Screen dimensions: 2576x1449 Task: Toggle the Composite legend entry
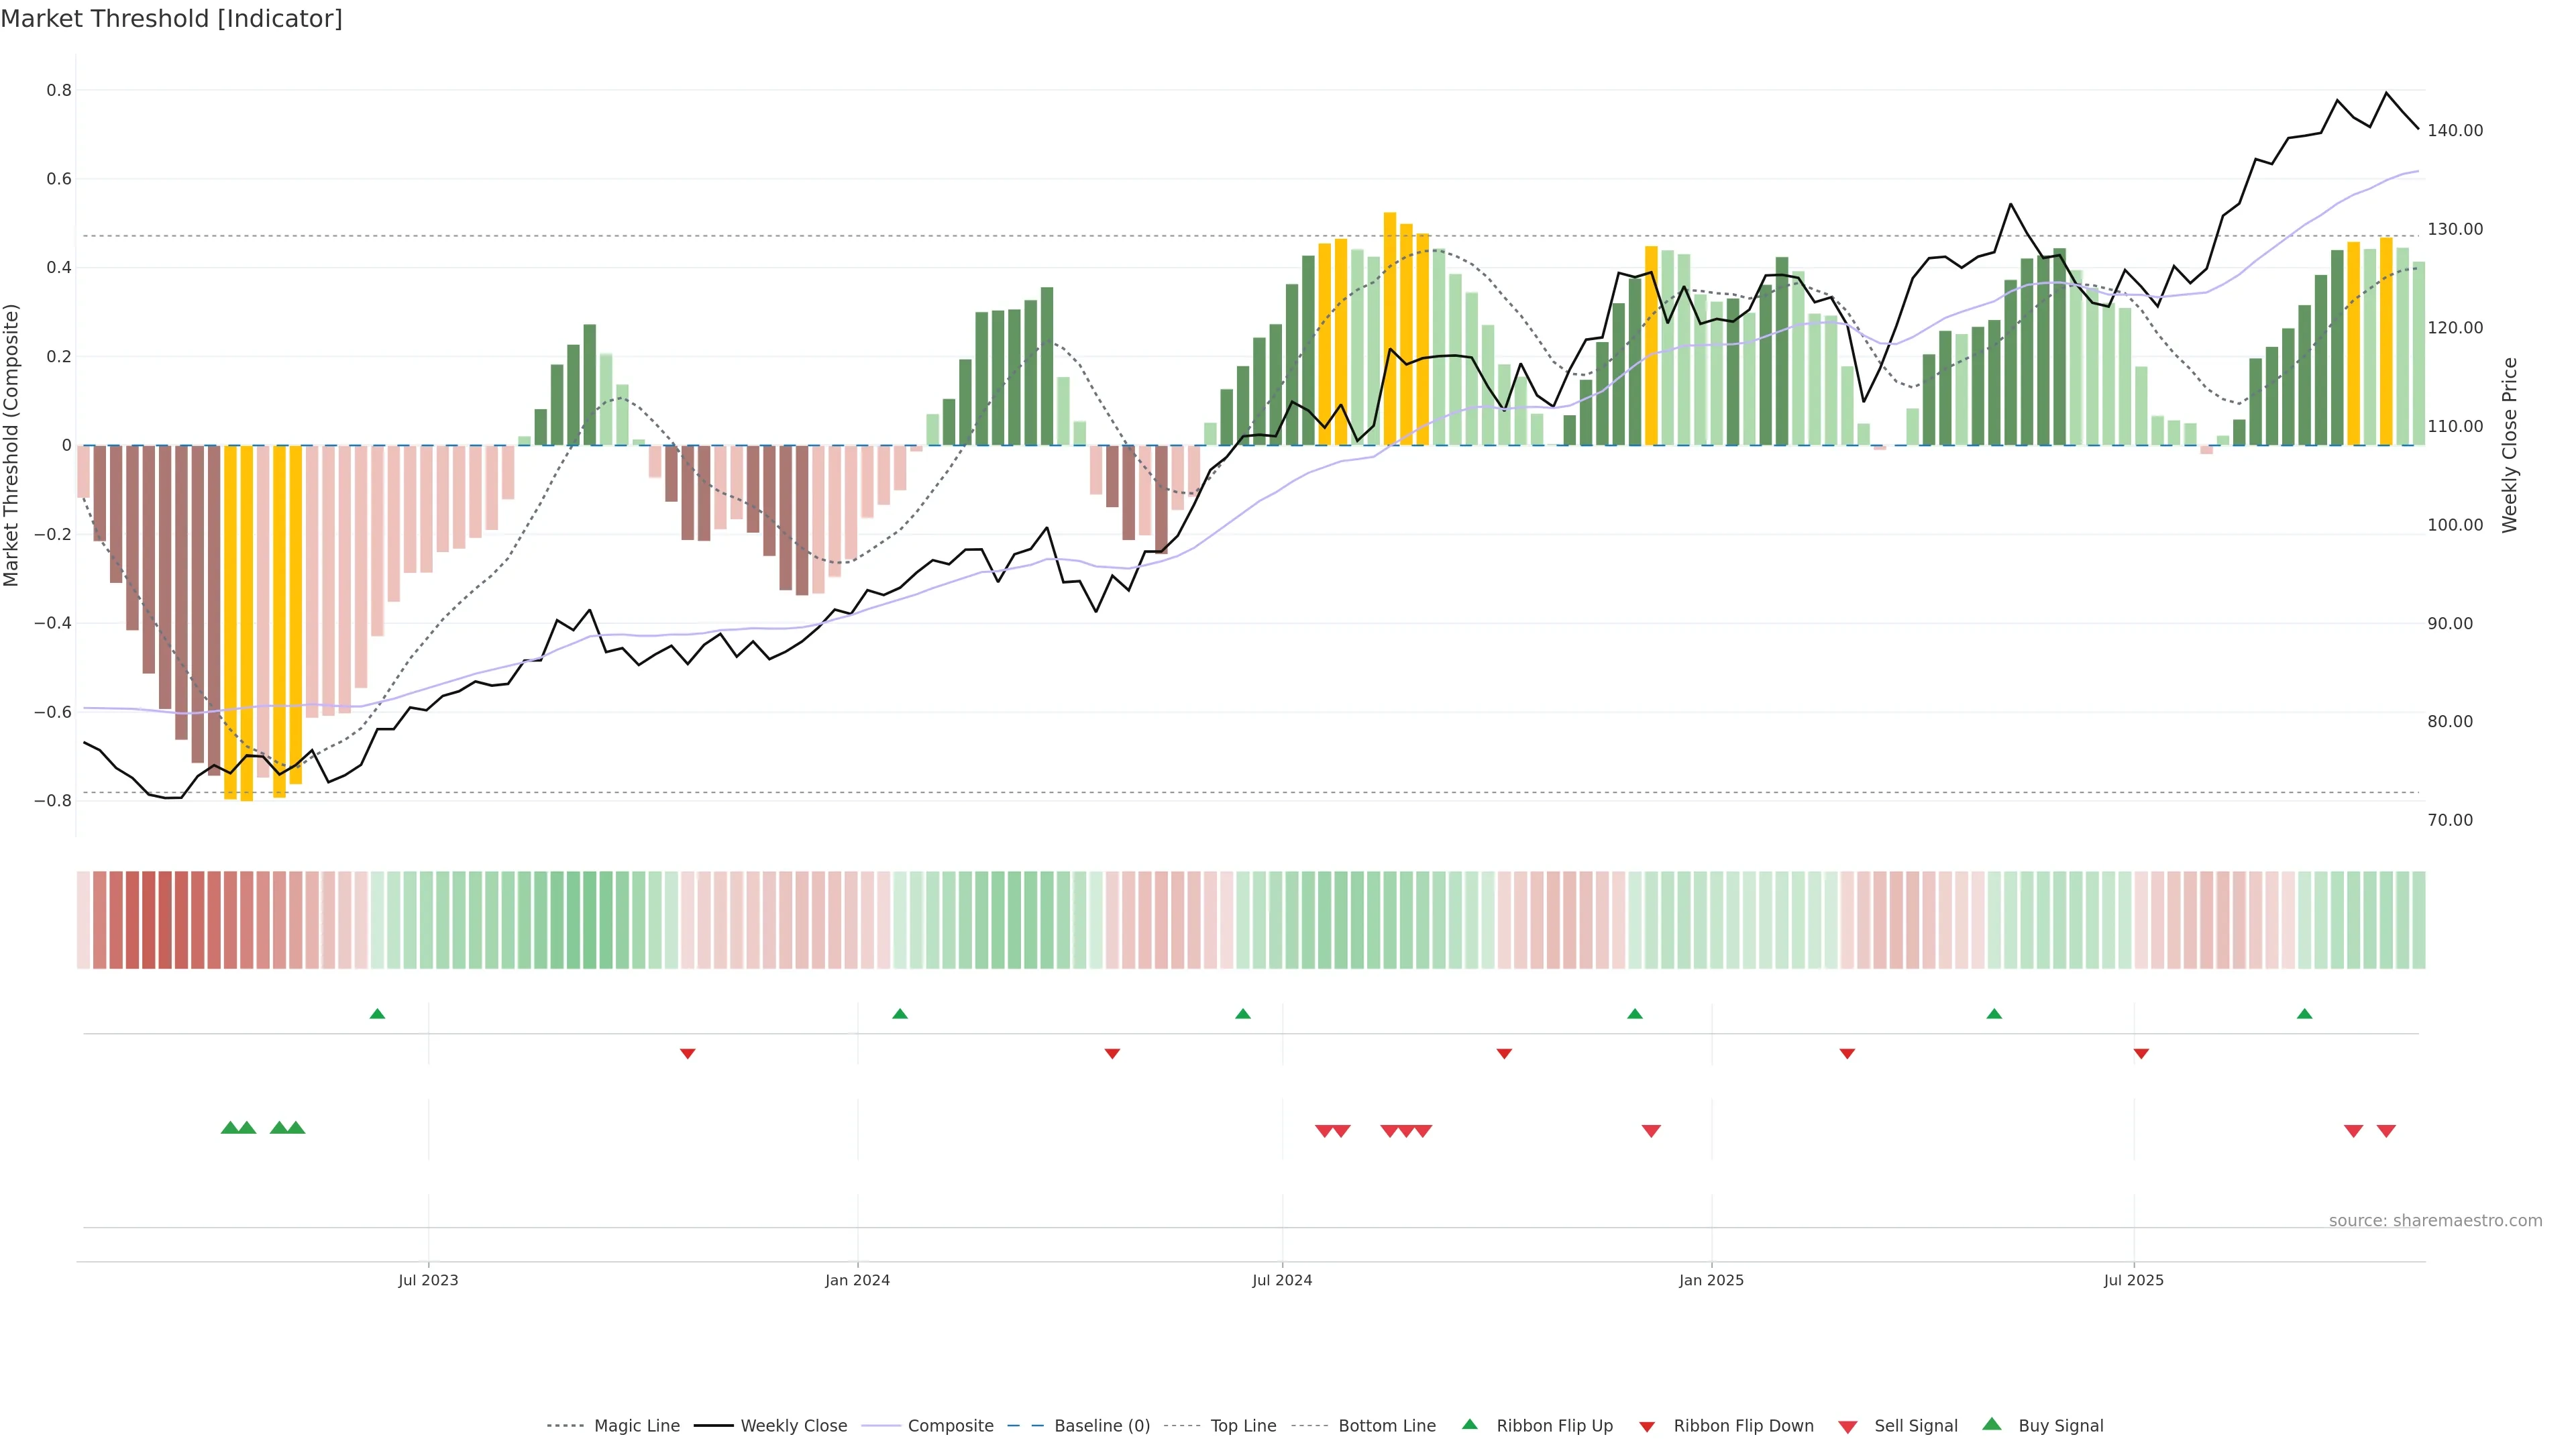pos(950,1426)
